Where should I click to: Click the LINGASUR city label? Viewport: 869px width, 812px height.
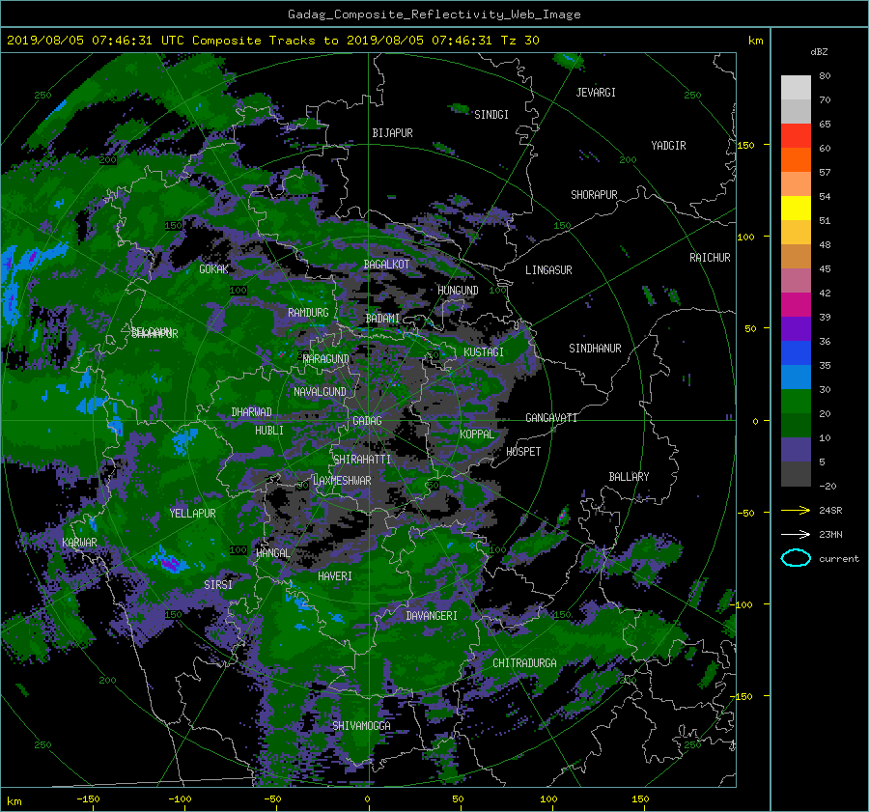[x=548, y=270]
